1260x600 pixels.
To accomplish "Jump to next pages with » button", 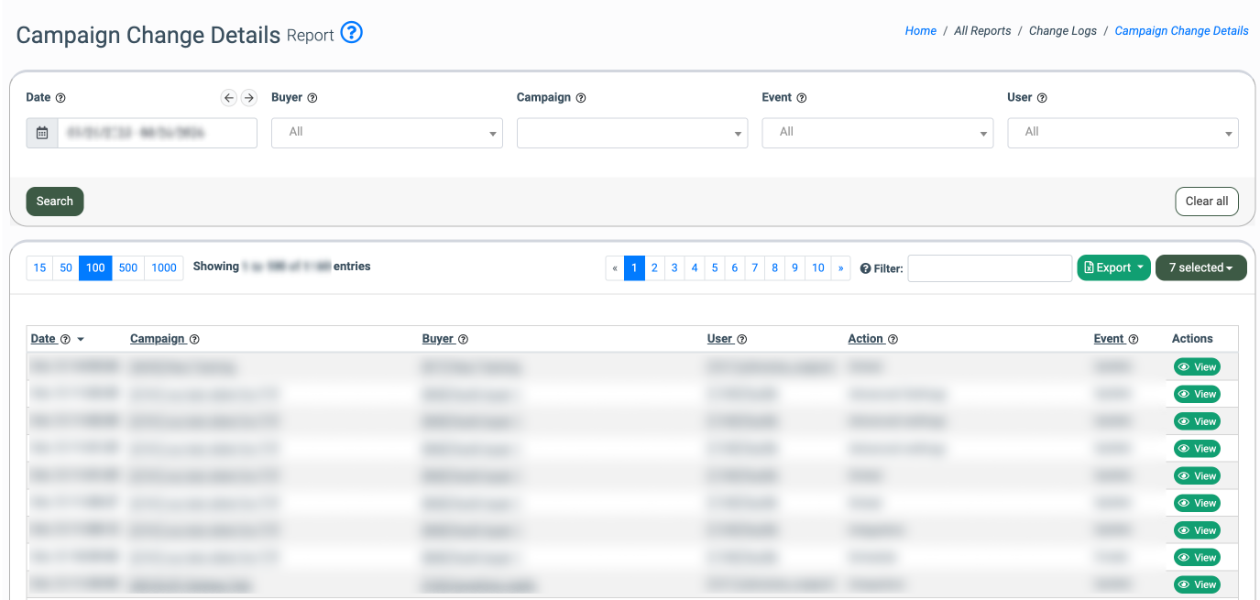I will 840,267.
